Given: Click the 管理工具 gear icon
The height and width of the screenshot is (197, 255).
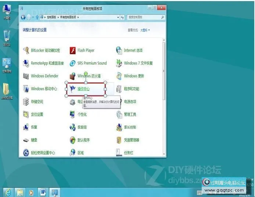Looking at the screenshot, I should 119,115.
